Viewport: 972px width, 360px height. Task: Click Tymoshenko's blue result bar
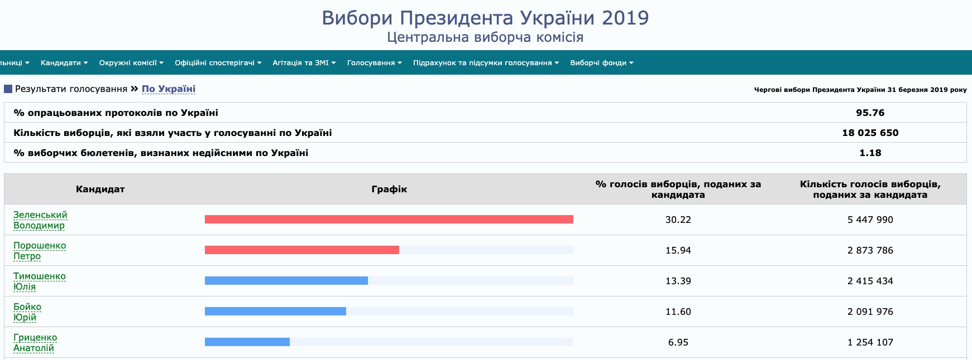click(x=286, y=281)
